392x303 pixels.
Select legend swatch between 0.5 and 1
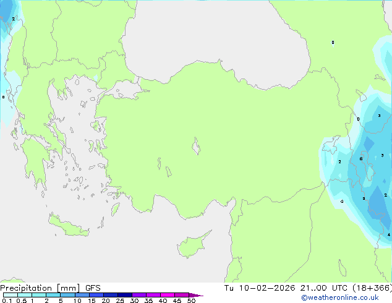click(25, 295)
